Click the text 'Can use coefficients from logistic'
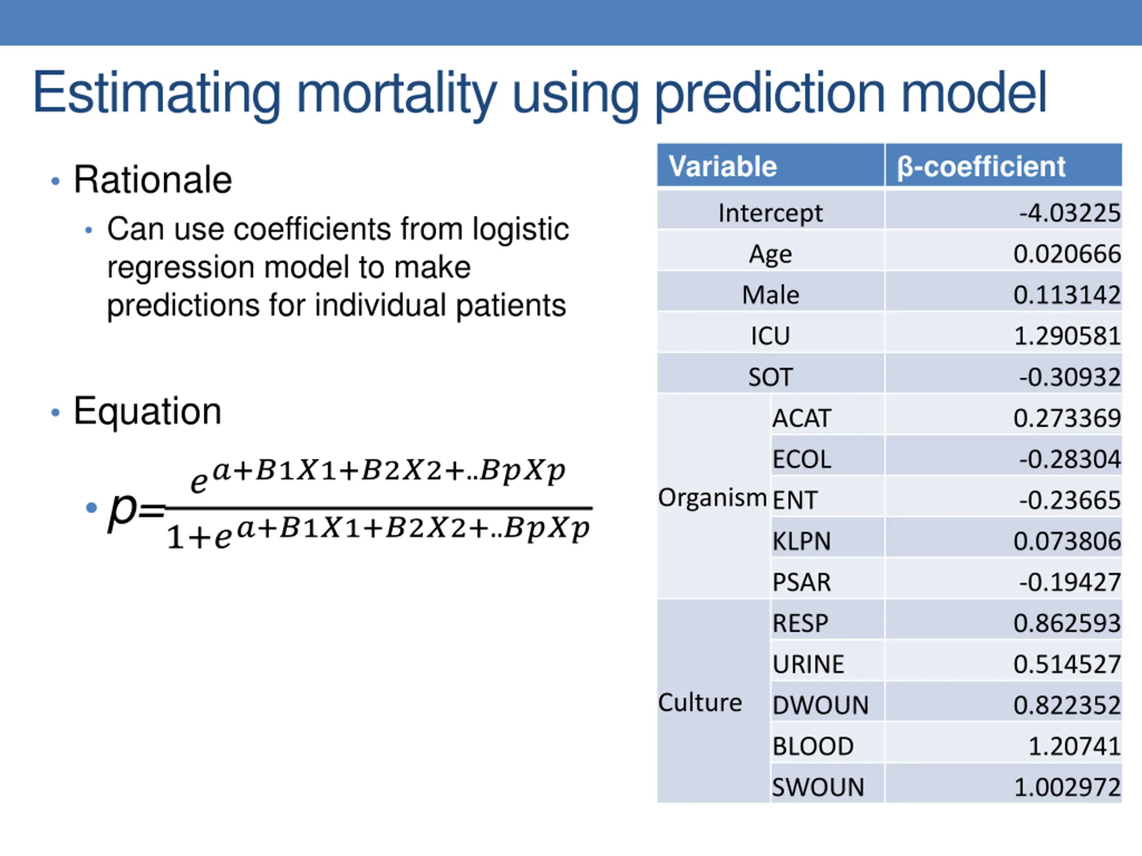The width and height of the screenshot is (1142, 856). click(x=338, y=229)
